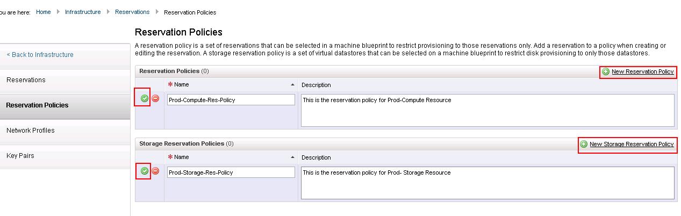Focus the Prod-Compute-Res-Policy name field
The width and height of the screenshot is (681, 216).
tap(231, 100)
